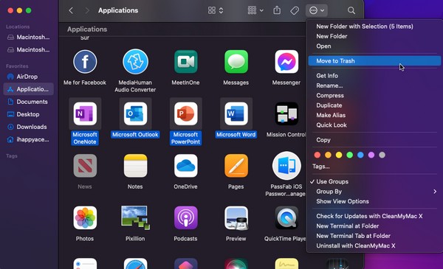
Task: Open Me for Facebook app icon
Action: pyautogui.click(x=85, y=62)
